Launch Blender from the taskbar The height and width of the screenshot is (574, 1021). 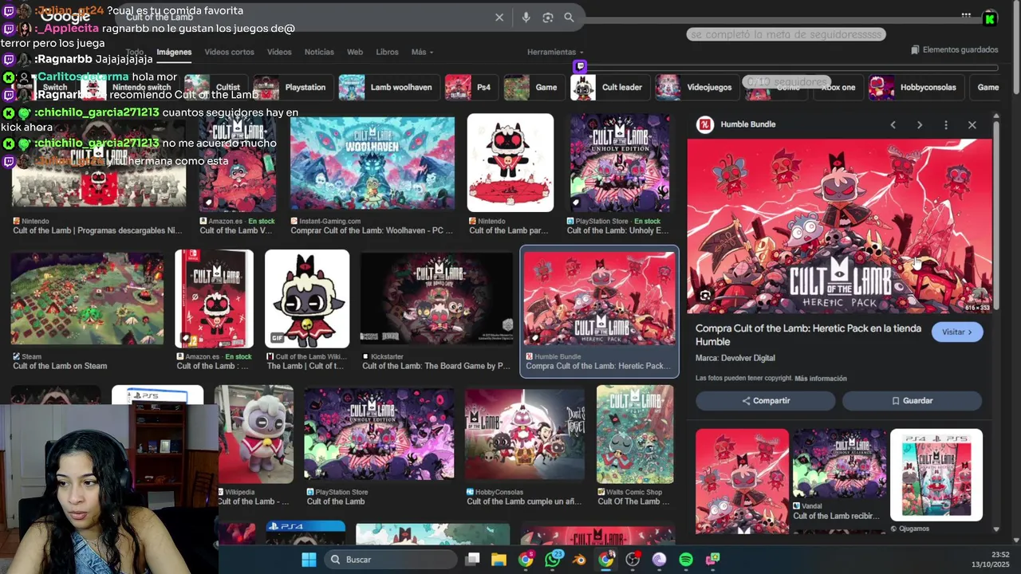pyautogui.click(x=579, y=560)
